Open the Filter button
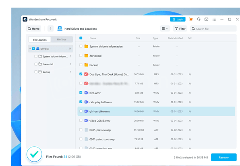Screen dimensions: 240x166 point(180,29)
